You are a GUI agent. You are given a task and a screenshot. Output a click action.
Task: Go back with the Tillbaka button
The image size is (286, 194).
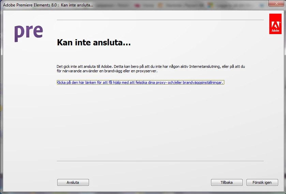(x=227, y=182)
